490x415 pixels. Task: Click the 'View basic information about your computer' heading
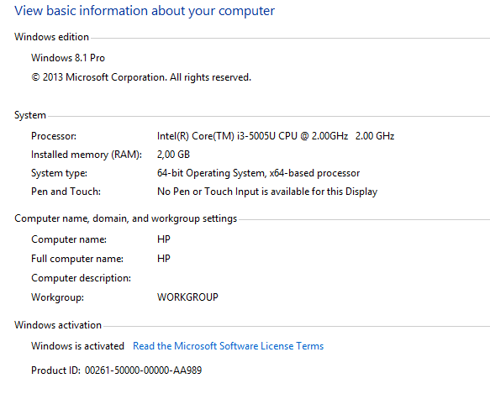pos(145,11)
